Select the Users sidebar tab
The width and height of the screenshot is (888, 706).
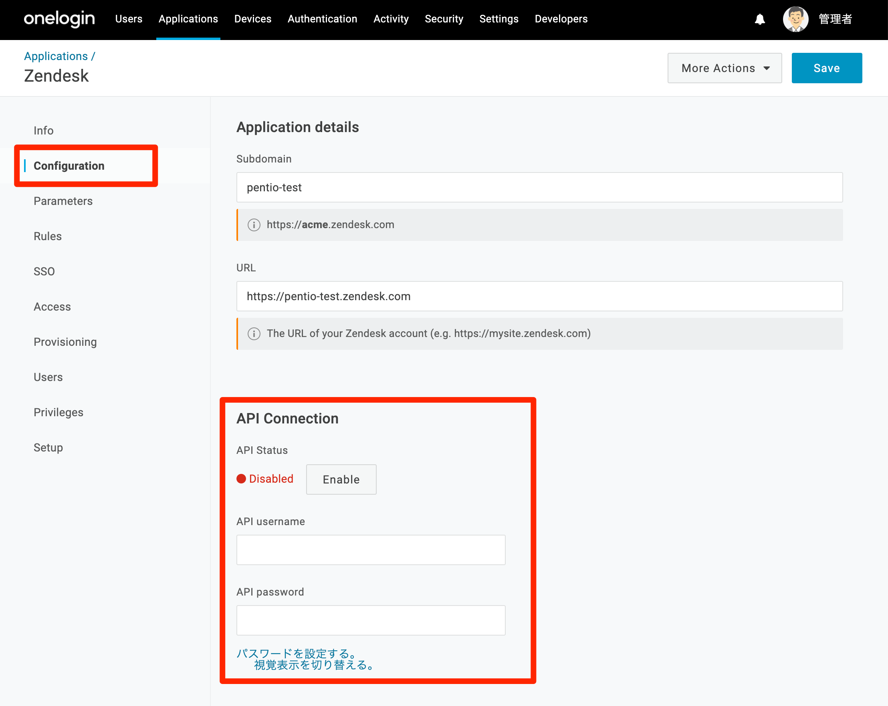click(x=48, y=377)
